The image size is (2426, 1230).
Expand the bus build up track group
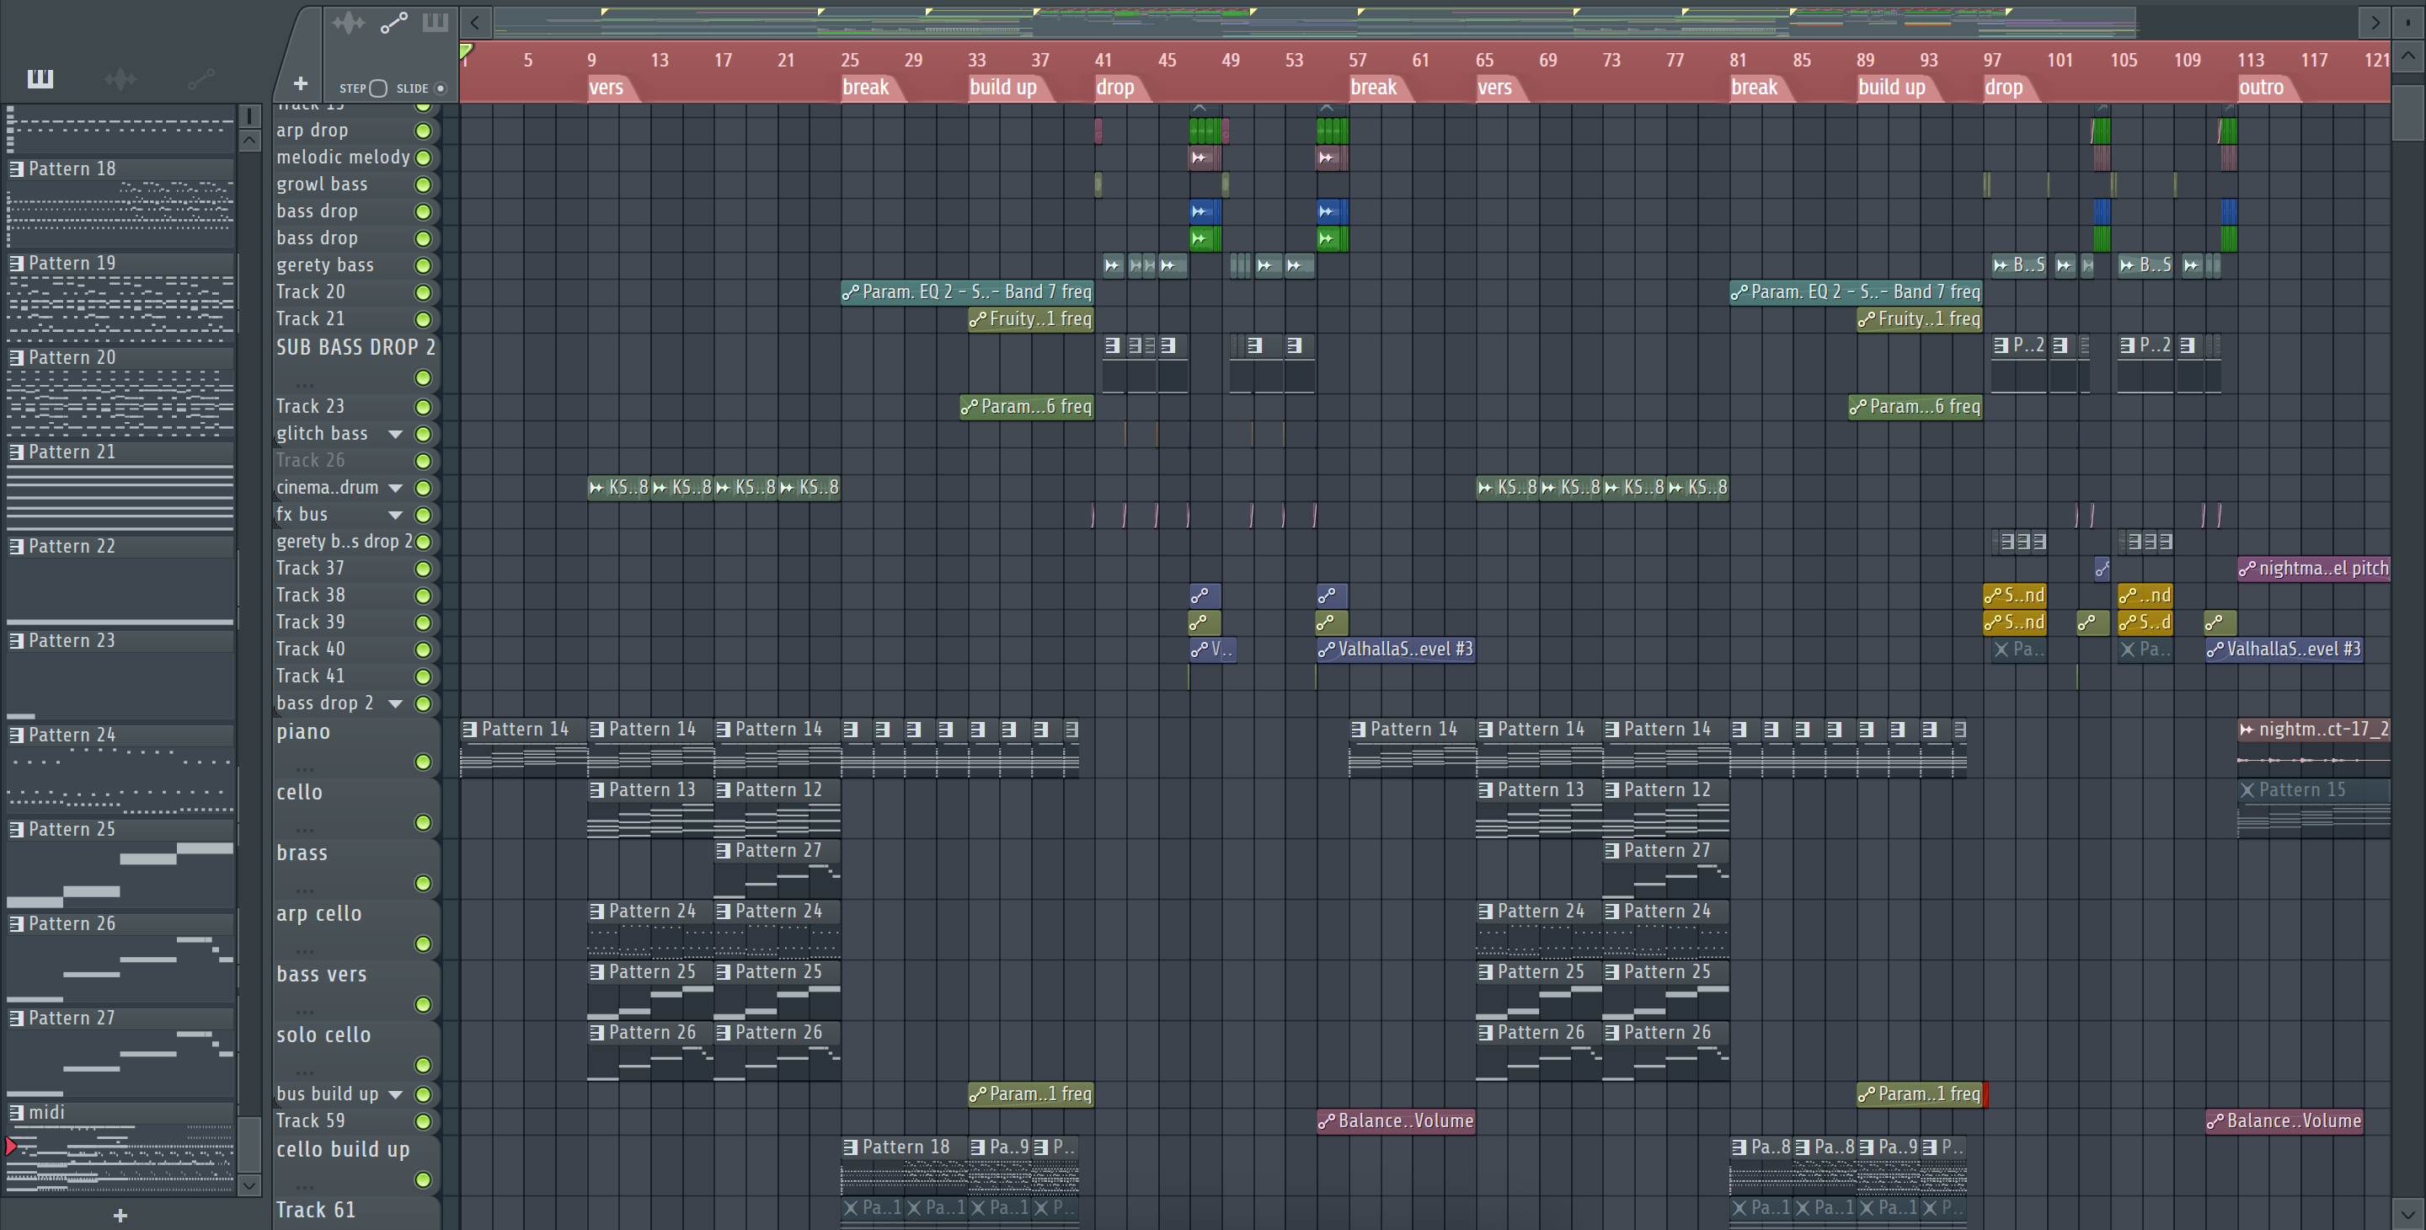396,1094
